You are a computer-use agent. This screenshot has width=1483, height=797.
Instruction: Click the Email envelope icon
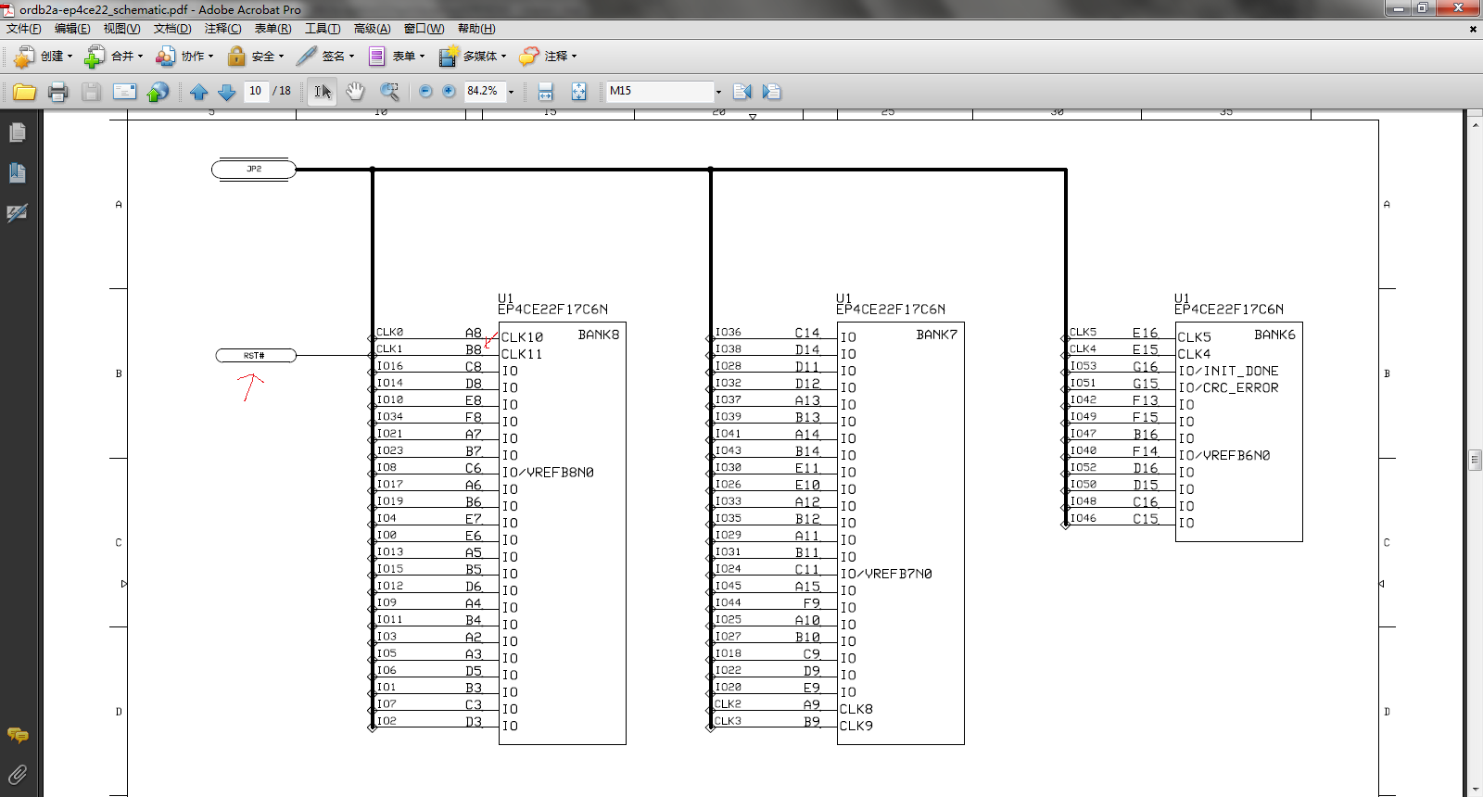(124, 92)
